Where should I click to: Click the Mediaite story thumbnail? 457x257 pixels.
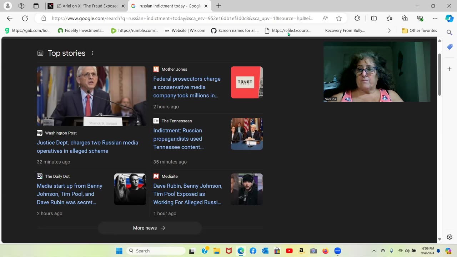247,189
